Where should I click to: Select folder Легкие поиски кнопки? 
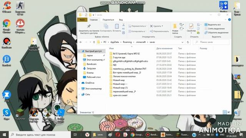pyautogui.click(x=124, y=76)
